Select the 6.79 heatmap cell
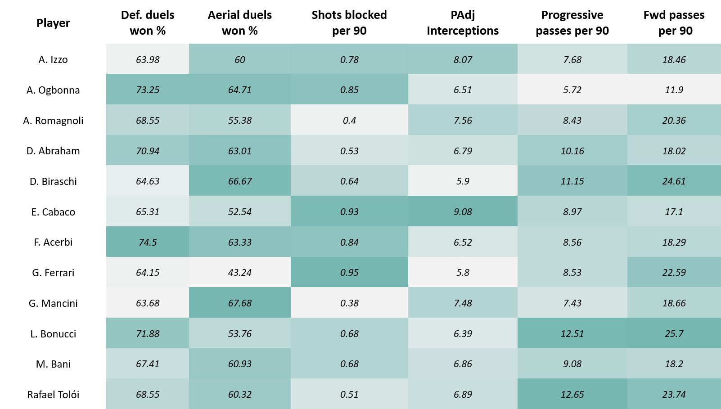Image resolution: width=721 pixels, height=409 pixels. point(463,150)
